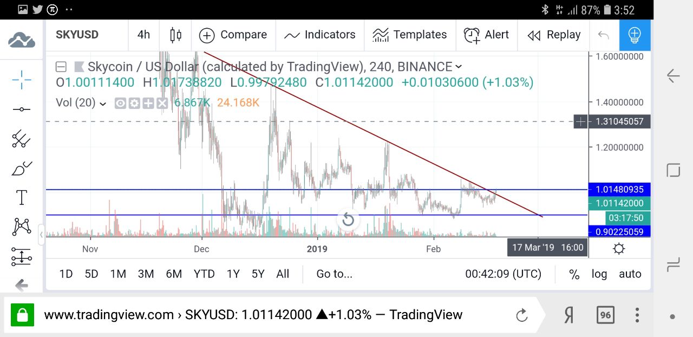Click the Yandex Я button

click(x=569, y=315)
